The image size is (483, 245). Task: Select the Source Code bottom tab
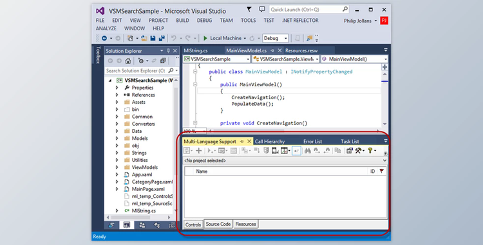(x=218, y=224)
